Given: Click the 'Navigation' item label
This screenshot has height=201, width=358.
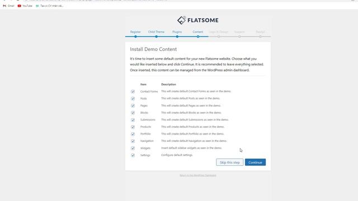Looking at the screenshot, I should (x=147, y=141).
